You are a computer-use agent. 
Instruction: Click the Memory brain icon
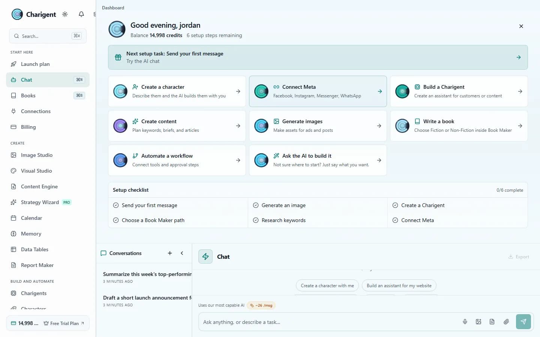click(x=13, y=234)
